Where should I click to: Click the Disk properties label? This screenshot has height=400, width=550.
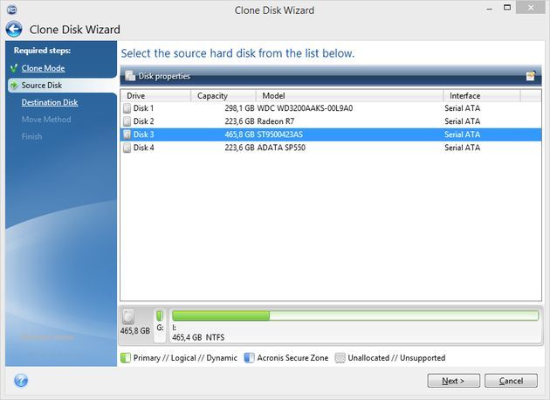(164, 76)
